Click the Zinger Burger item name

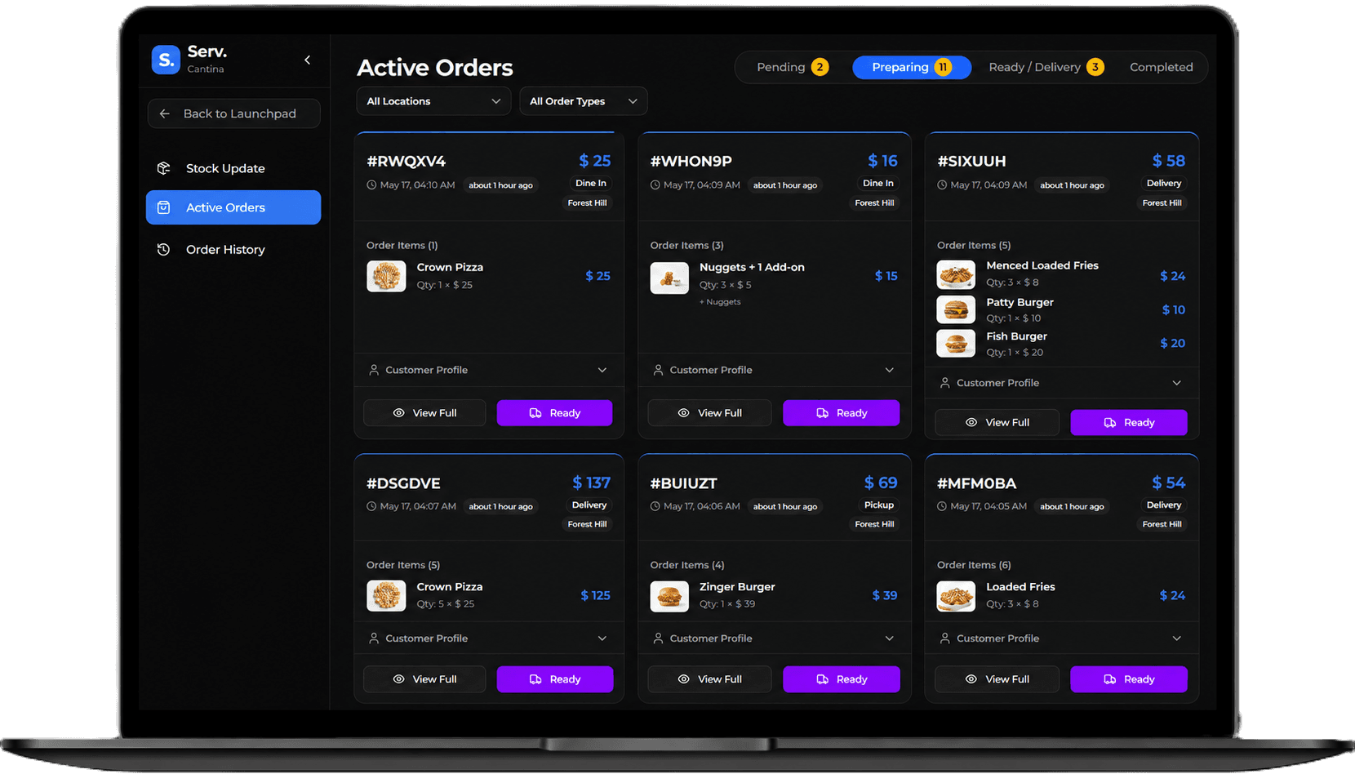click(x=737, y=587)
